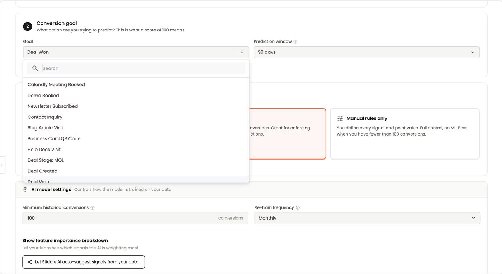Click Let Stiddle AI auto-suggest signals button
Screen dimensions: 502x274
click(x=84, y=262)
